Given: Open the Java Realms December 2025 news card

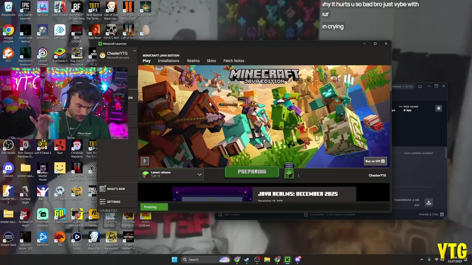Looking at the screenshot, I should pos(264,194).
